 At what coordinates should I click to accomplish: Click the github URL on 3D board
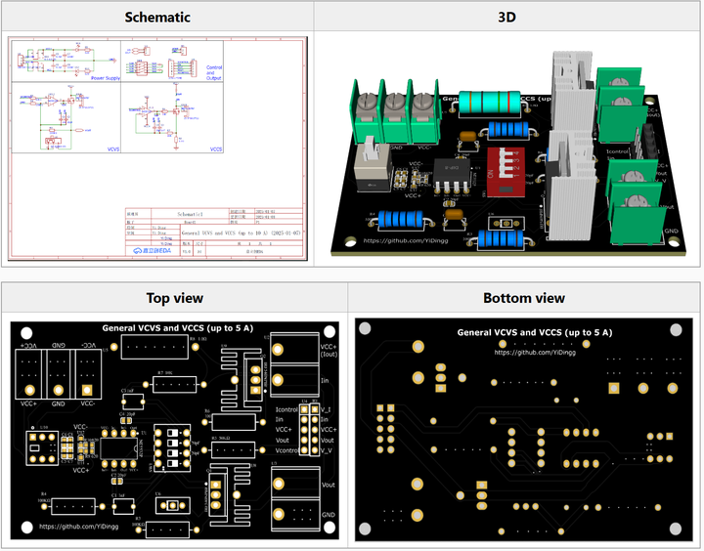(x=406, y=240)
